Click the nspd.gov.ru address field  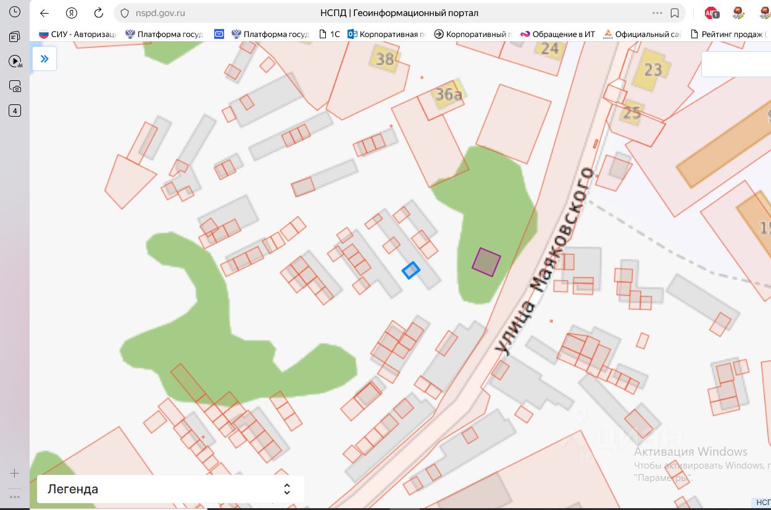[160, 13]
